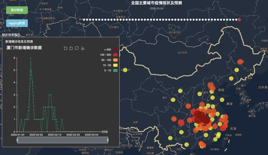Screen dimensions: 268x155
Task: Click right handle of chart data zoom slider
Action: point(108,140)
